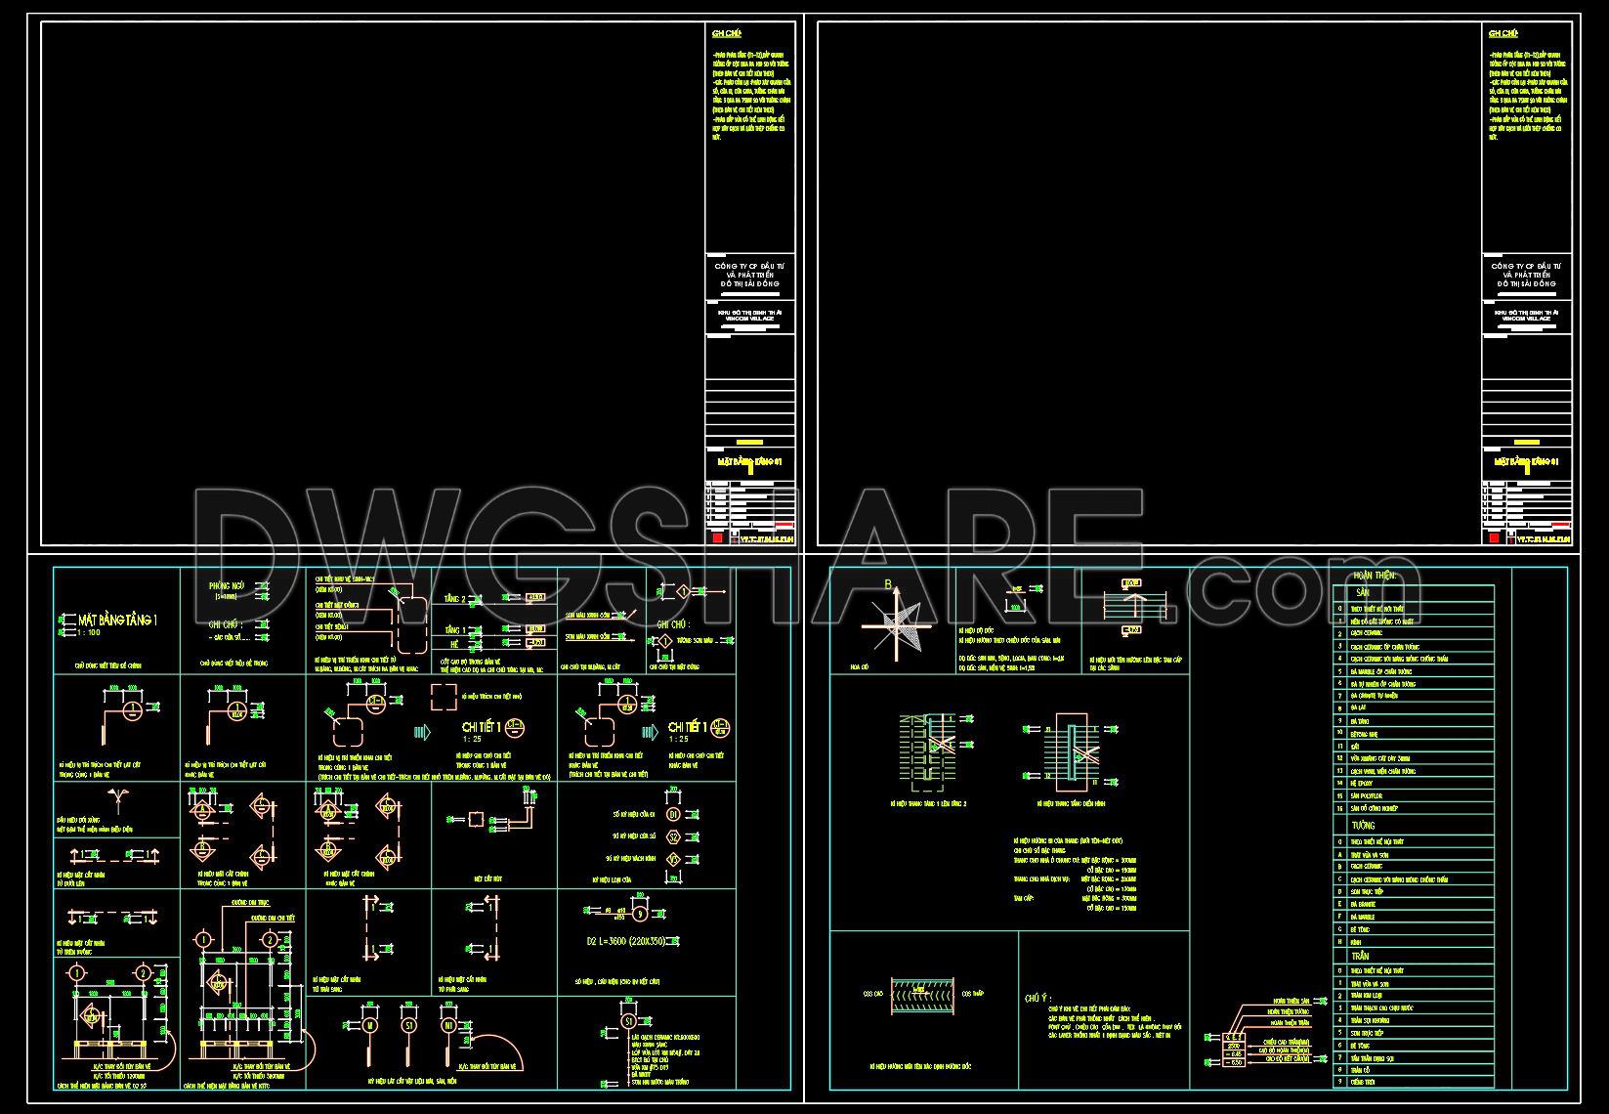This screenshot has height=1114, width=1609.
Task: Click the 'CHÚ Ý :' note heading
Action: pos(1038,998)
